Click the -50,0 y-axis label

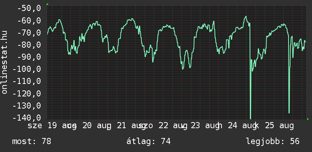point(29,8)
